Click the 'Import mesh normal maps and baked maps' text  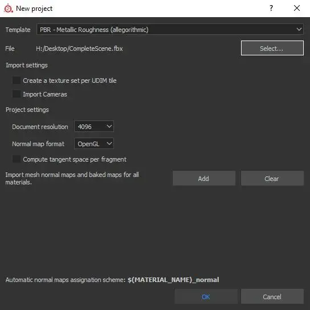pyautogui.click(x=72, y=178)
